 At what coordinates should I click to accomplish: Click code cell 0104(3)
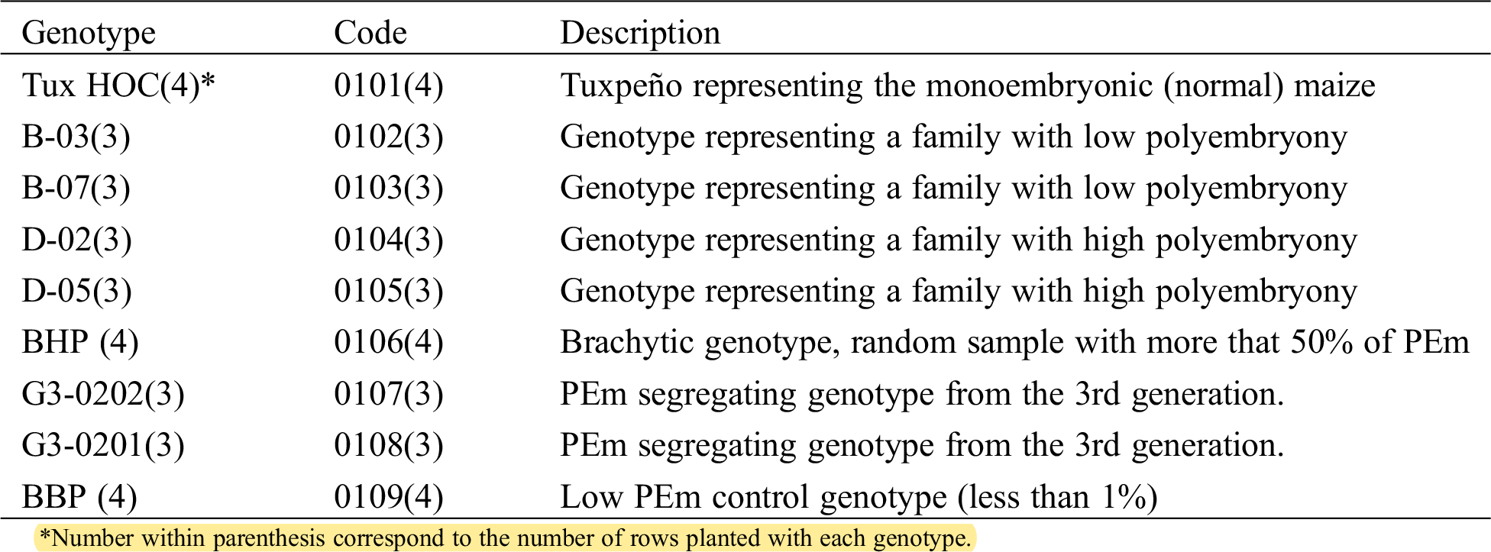coord(388,240)
